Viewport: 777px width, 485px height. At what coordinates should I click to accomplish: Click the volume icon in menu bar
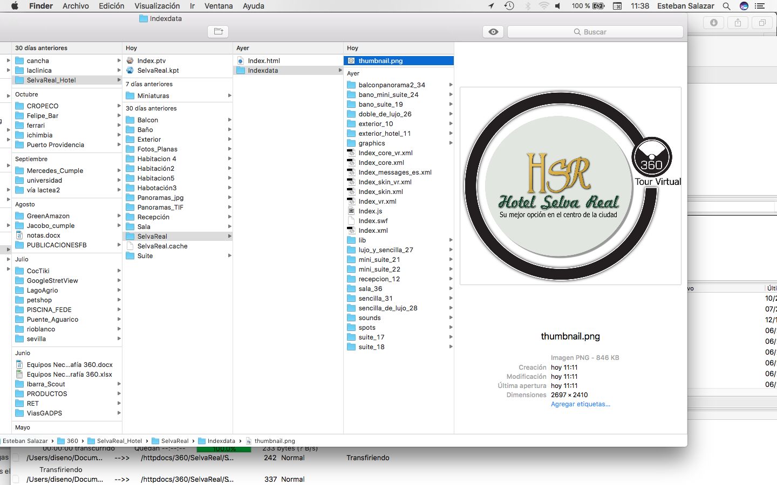[558, 6]
